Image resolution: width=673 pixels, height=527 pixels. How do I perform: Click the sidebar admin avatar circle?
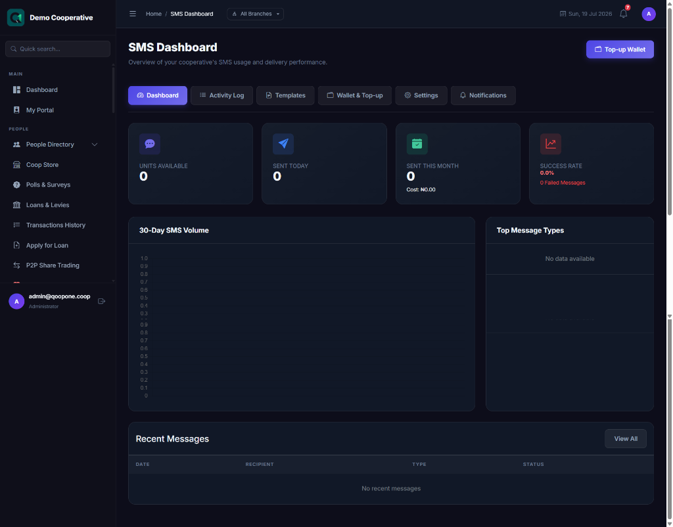pos(16,301)
